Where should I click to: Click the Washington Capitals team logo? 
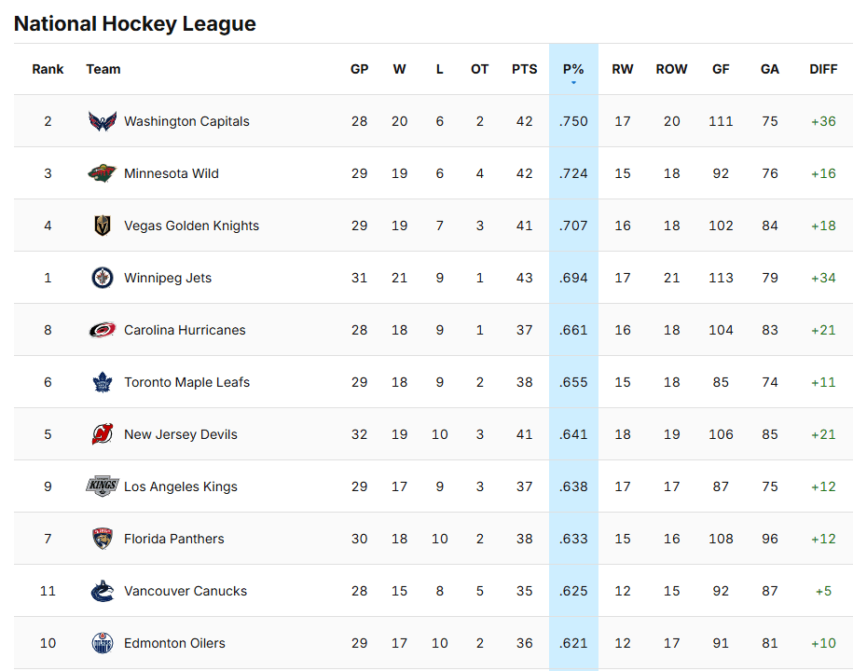click(103, 121)
